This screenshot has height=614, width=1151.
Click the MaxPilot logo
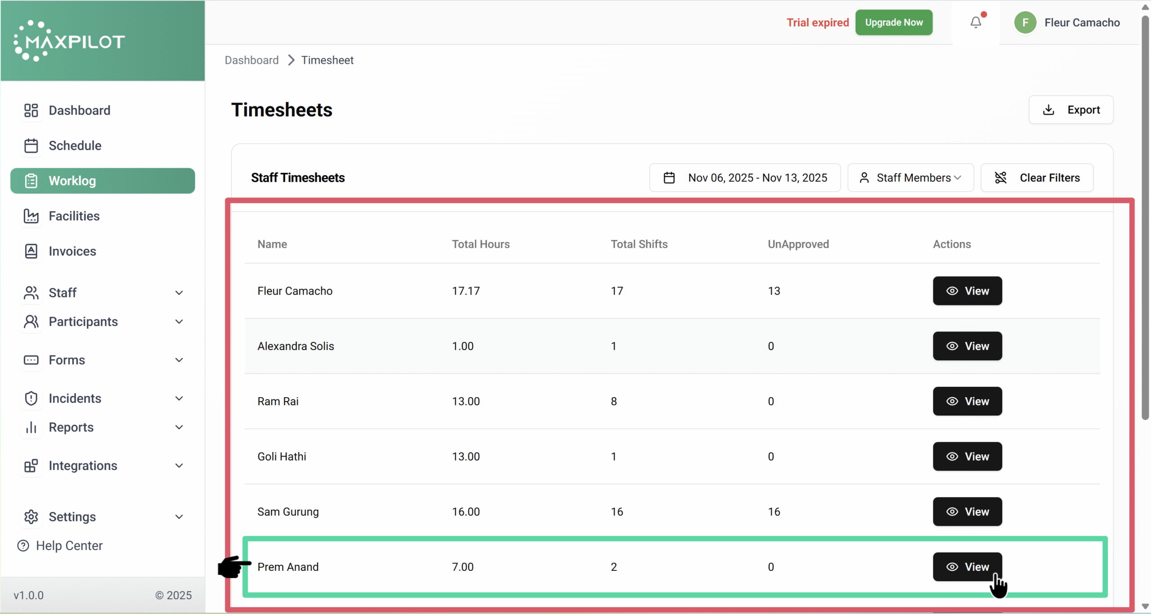[70, 41]
